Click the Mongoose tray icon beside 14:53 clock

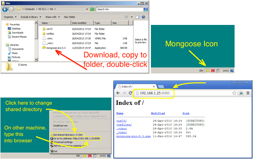click(85, 156)
